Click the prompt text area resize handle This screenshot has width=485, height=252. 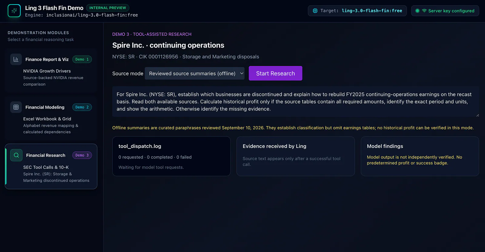(477, 115)
